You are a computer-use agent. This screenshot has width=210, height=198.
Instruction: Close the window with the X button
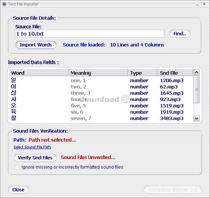pyautogui.click(x=204, y=4)
